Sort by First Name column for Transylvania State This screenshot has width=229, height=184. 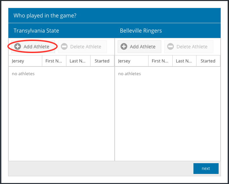pyautogui.click(x=54, y=61)
